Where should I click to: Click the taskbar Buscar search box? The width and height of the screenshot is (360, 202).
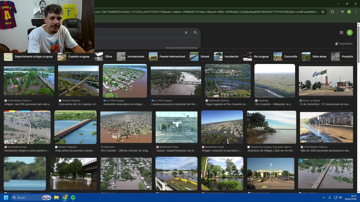[31, 198]
